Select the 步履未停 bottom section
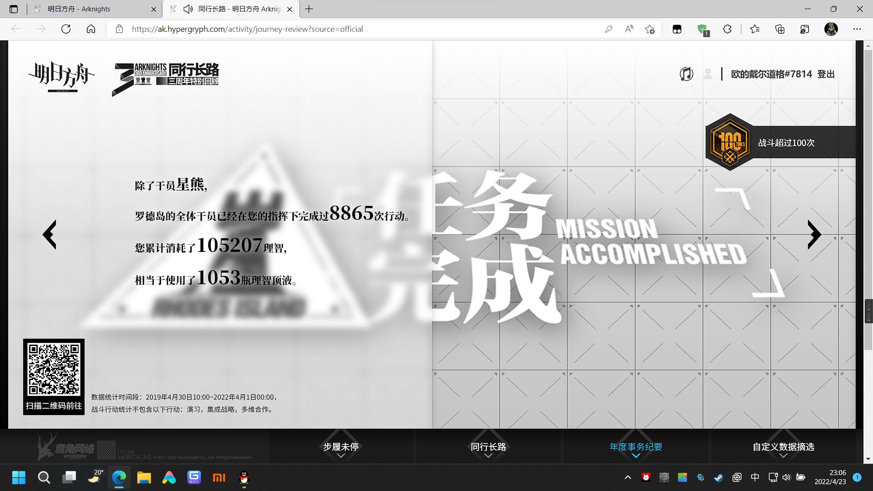The width and height of the screenshot is (873, 491). pos(341,447)
